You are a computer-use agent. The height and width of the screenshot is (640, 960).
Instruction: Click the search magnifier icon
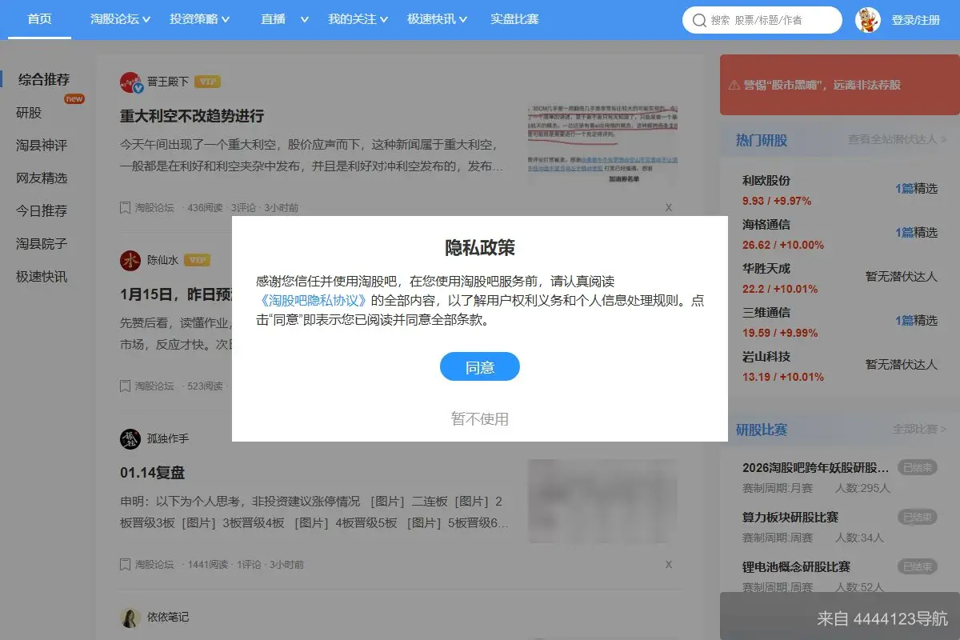pyautogui.click(x=700, y=20)
